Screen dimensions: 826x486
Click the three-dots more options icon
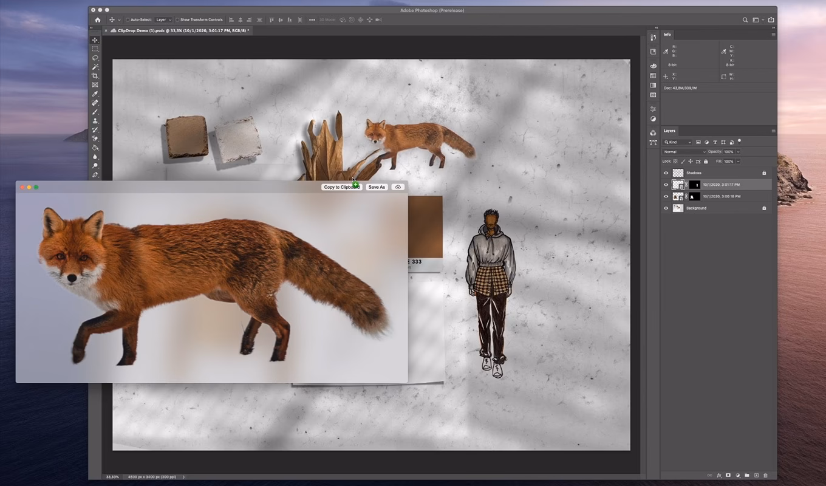[x=312, y=20]
